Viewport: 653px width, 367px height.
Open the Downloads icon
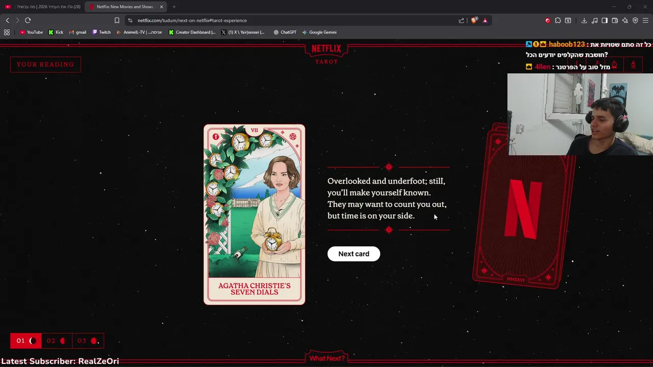click(x=584, y=20)
